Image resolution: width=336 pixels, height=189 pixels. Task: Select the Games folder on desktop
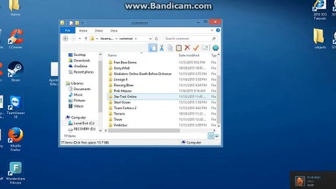pos(15,8)
